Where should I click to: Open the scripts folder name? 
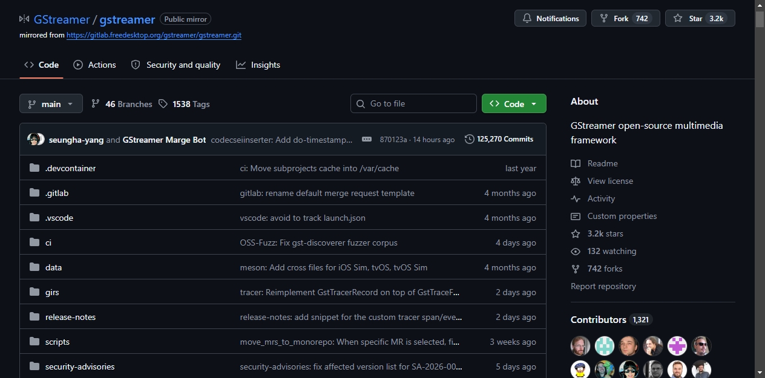pos(57,342)
